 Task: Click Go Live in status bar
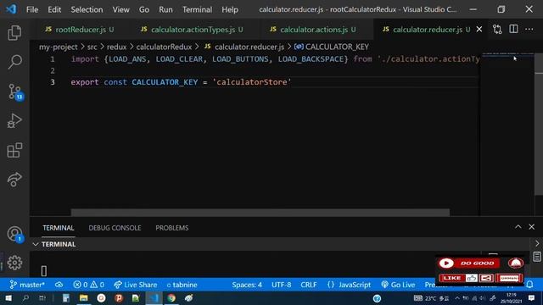(398, 285)
